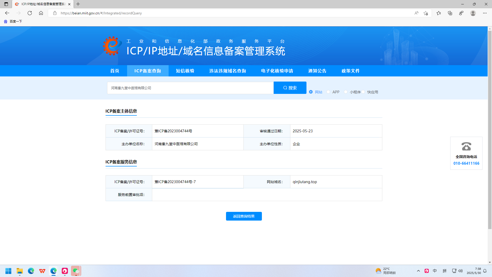492x277 pixels.
Task: Open the 短信核验 navigation tab
Action: point(185,71)
